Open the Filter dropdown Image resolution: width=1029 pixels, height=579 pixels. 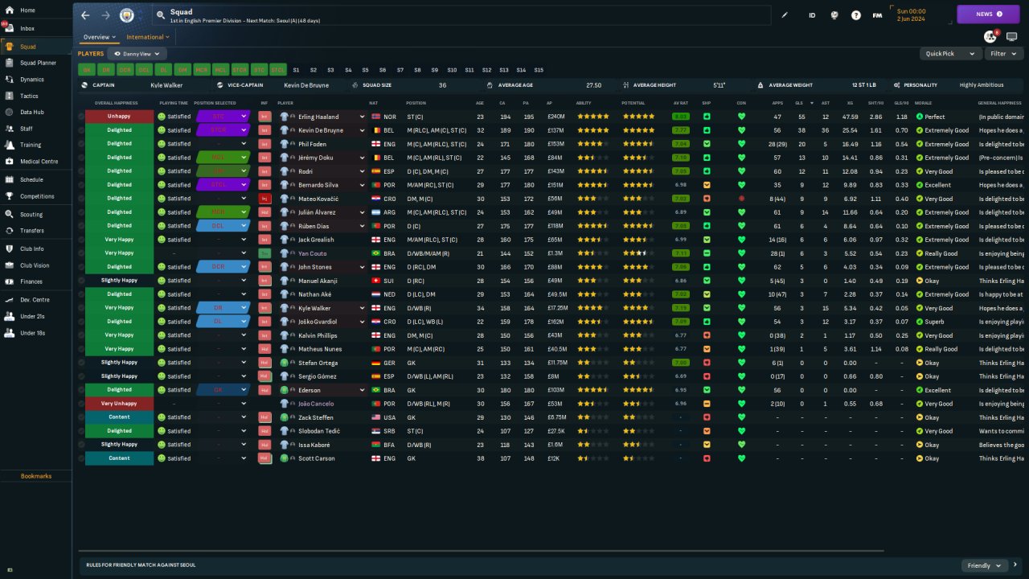click(1003, 54)
